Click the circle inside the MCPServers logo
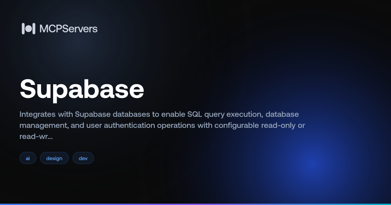Screen dimensions: 391x205 point(28,29)
